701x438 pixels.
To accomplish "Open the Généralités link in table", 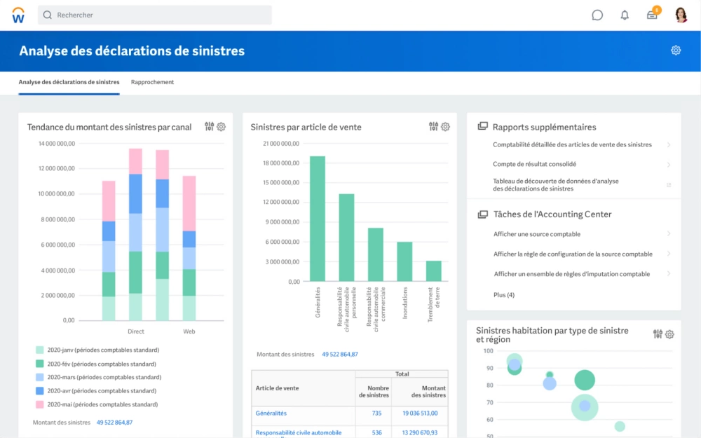I will [x=271, y=413].
